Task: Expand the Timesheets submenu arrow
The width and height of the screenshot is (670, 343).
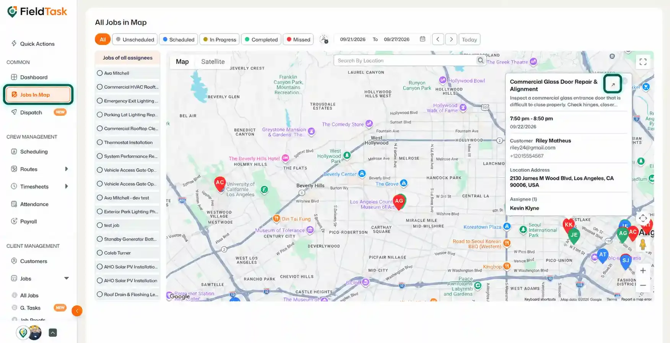Action: 67,187
